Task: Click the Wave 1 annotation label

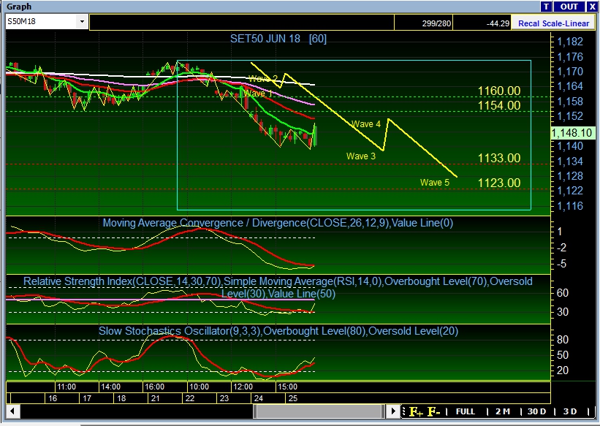Action: (257, 94)
